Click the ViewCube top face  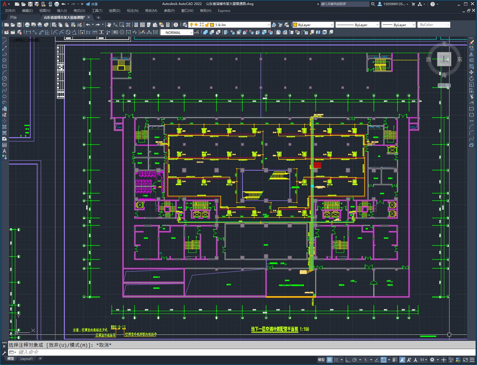tap(444, 59)
